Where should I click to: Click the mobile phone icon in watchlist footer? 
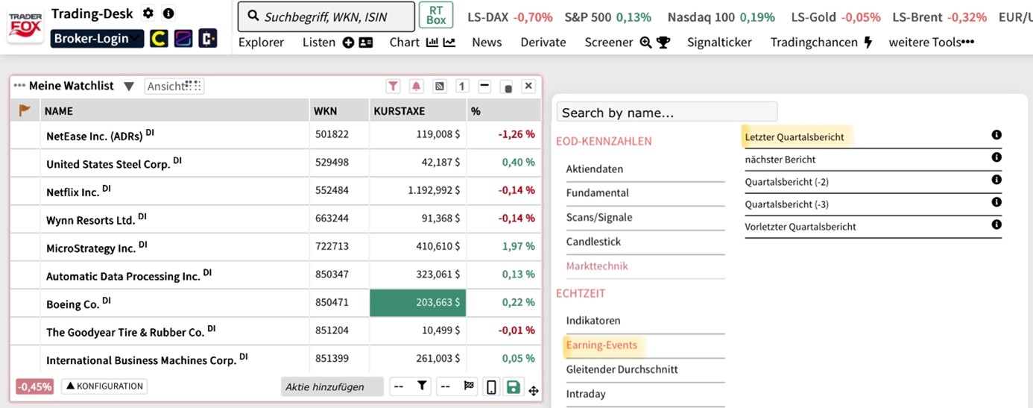click(491, 386)
